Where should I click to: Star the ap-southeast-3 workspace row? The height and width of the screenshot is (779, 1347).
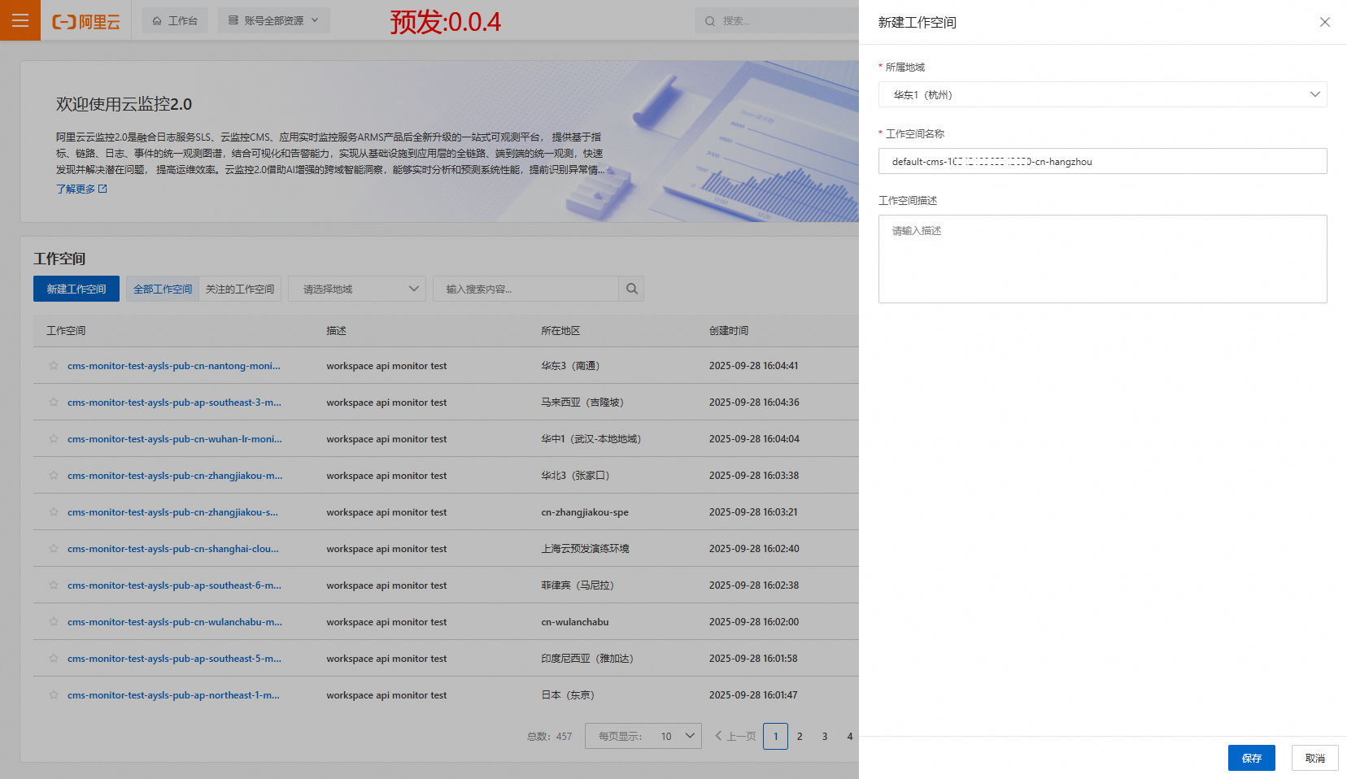(54, 403)
